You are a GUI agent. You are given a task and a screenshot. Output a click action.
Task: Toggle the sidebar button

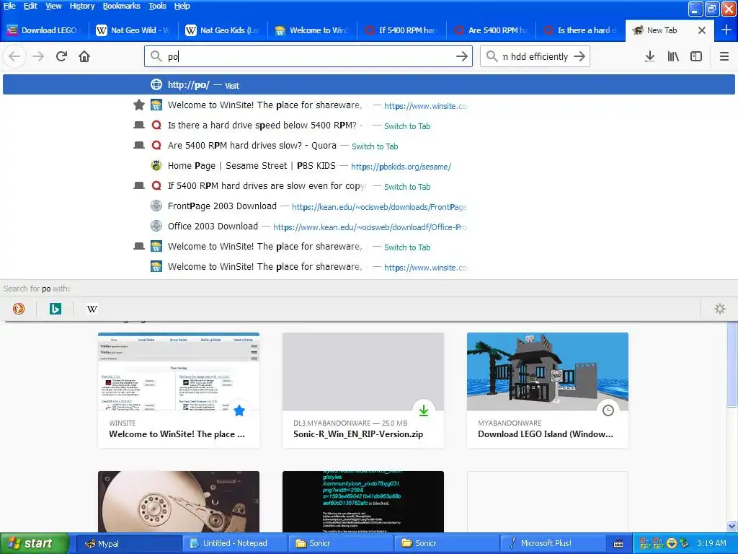point(696,56)
